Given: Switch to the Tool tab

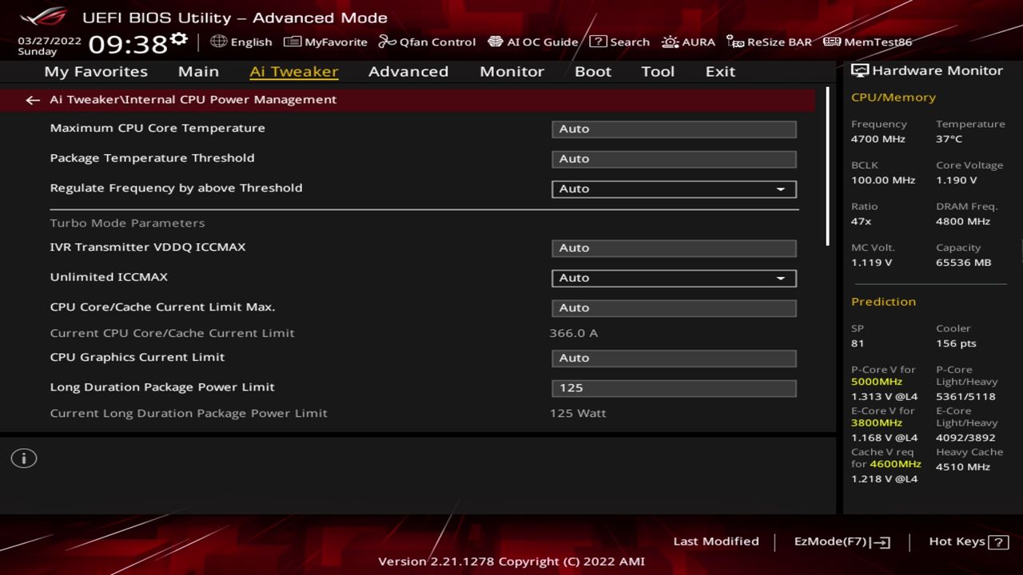Looking at the screenshot, I should [x=658, y=71].
